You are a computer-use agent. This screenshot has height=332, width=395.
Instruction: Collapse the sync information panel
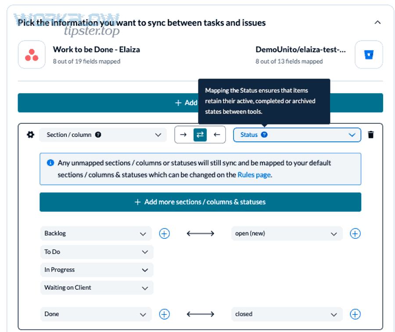pyautogui.click(x=378, y=22)
